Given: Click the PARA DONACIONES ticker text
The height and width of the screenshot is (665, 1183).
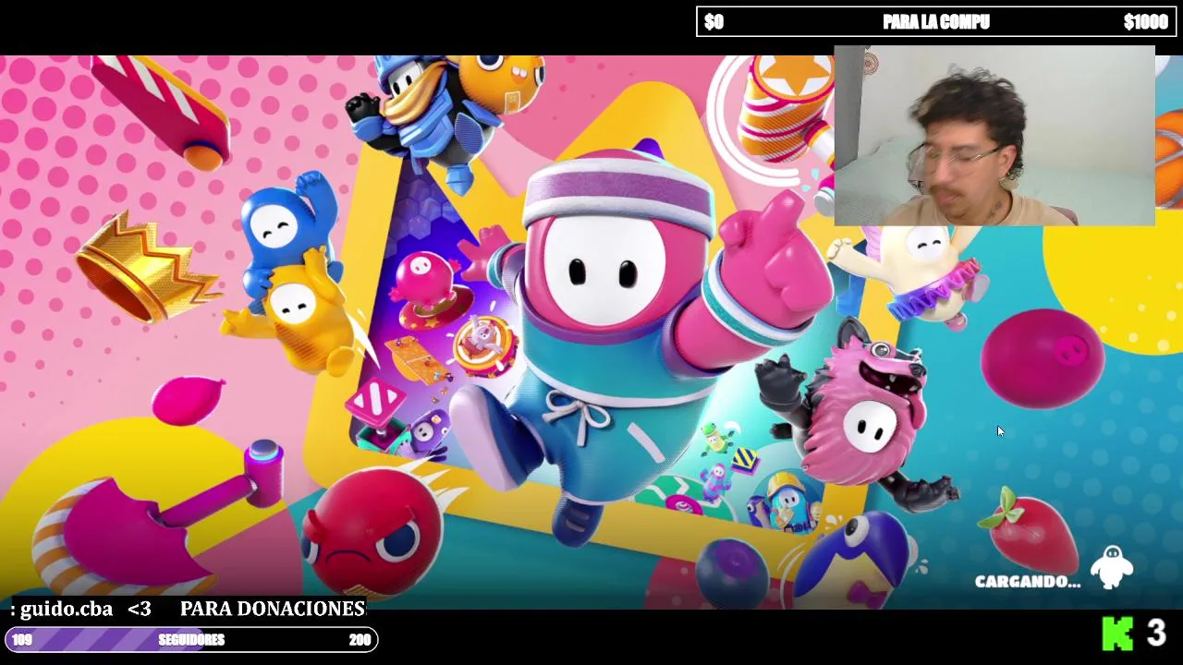Looking at the screenshot, I should coord(273,610).
